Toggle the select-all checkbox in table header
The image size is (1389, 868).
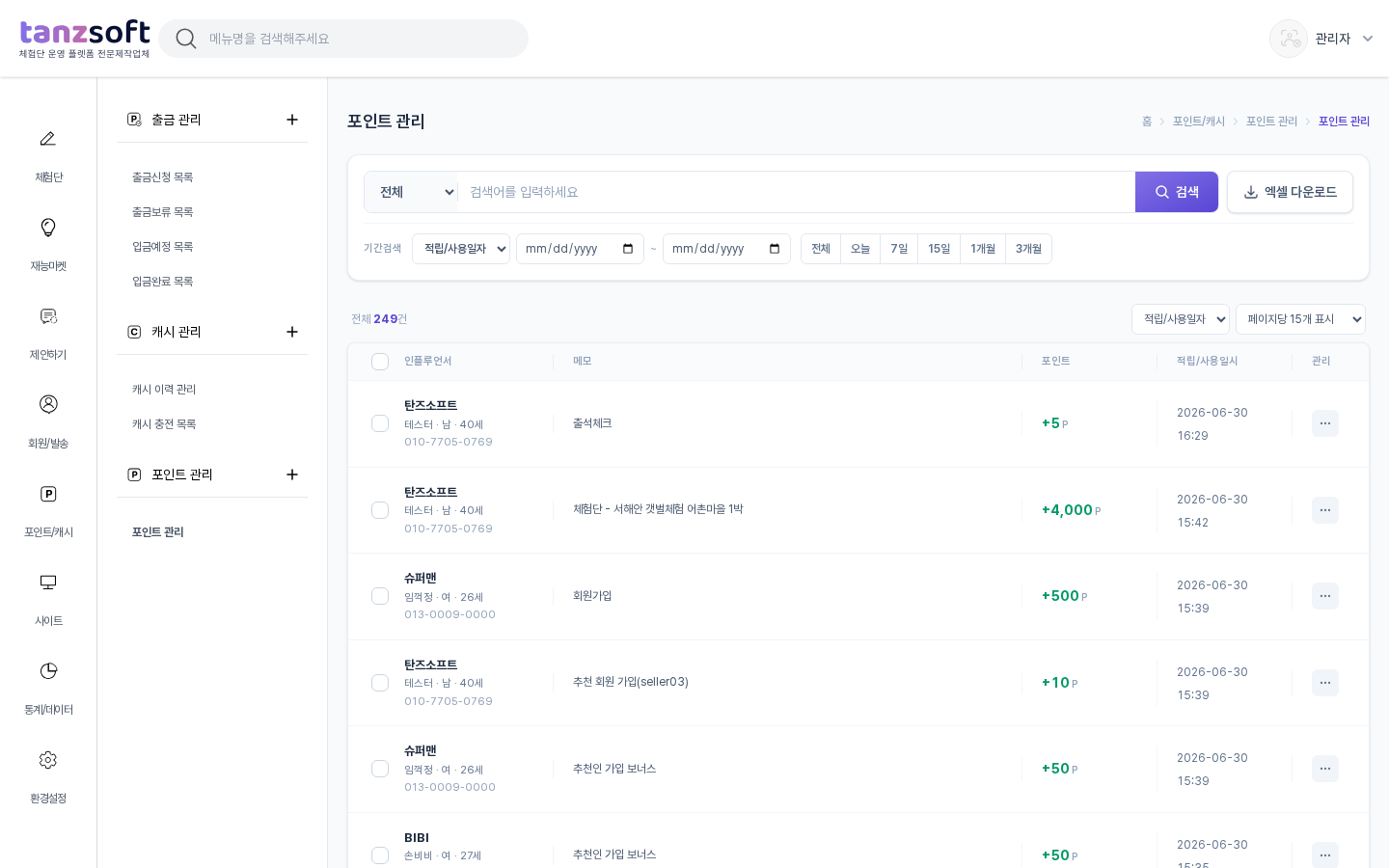[x=380, y=362]
